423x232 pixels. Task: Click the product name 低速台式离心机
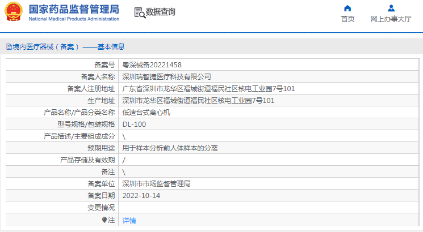pos(146,112)
